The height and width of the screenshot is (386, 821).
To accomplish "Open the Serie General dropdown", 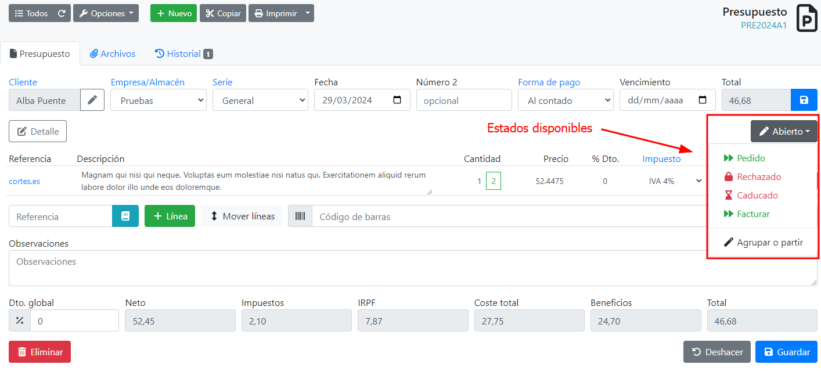I will [x=260, y=100].
